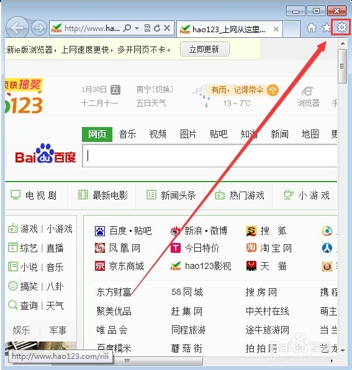
Task: Open the 淘宝网 link
Action: [276, 249]
